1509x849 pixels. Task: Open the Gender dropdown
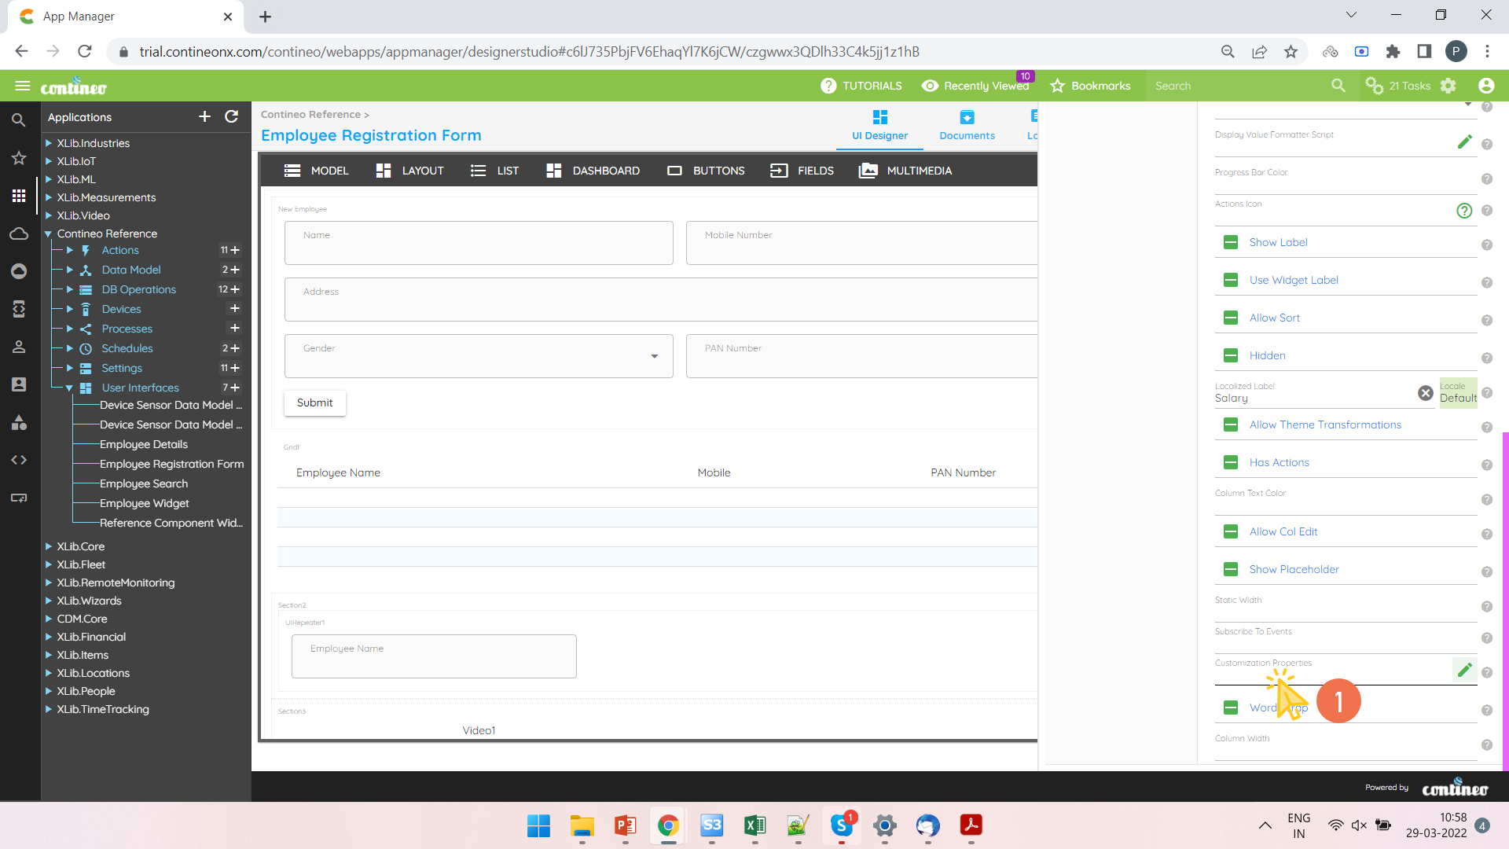(x=654, y=356)
